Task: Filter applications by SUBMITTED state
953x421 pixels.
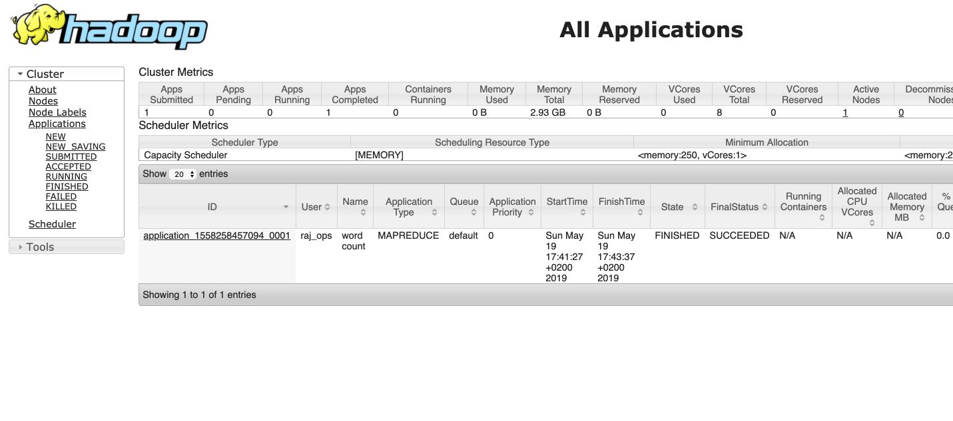Action: click(71, 156)
